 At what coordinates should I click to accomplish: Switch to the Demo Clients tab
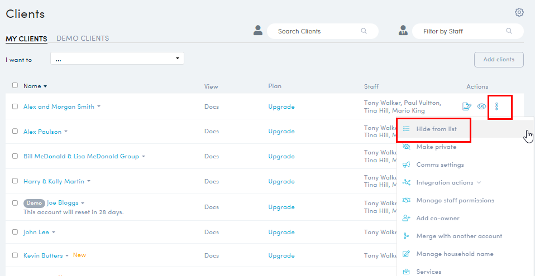pyautogui.click(x=83, y=38)
